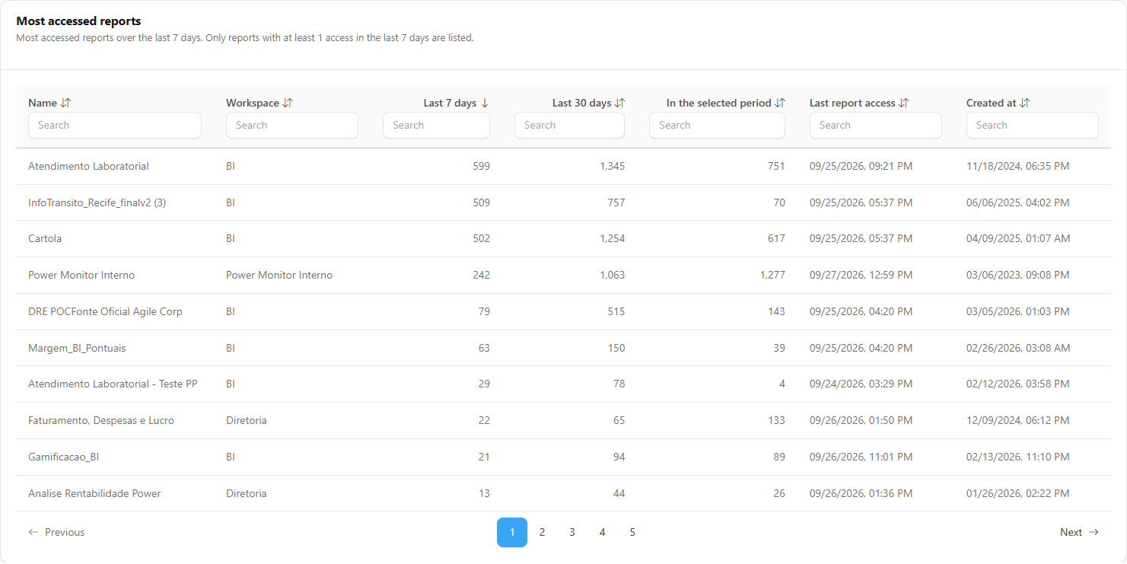Click the 1,345 Last 30 days value

612,166
